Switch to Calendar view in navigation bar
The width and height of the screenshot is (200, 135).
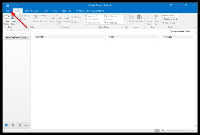click(13, 125)
